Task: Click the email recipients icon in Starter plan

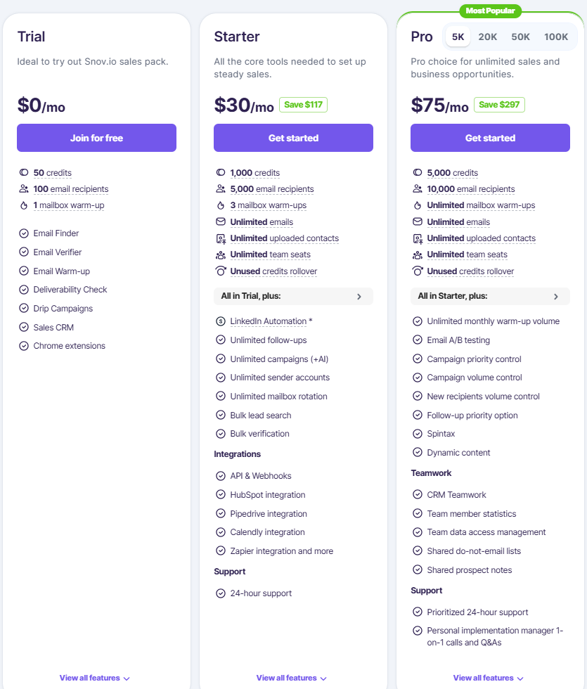Action: click(221, 189)
